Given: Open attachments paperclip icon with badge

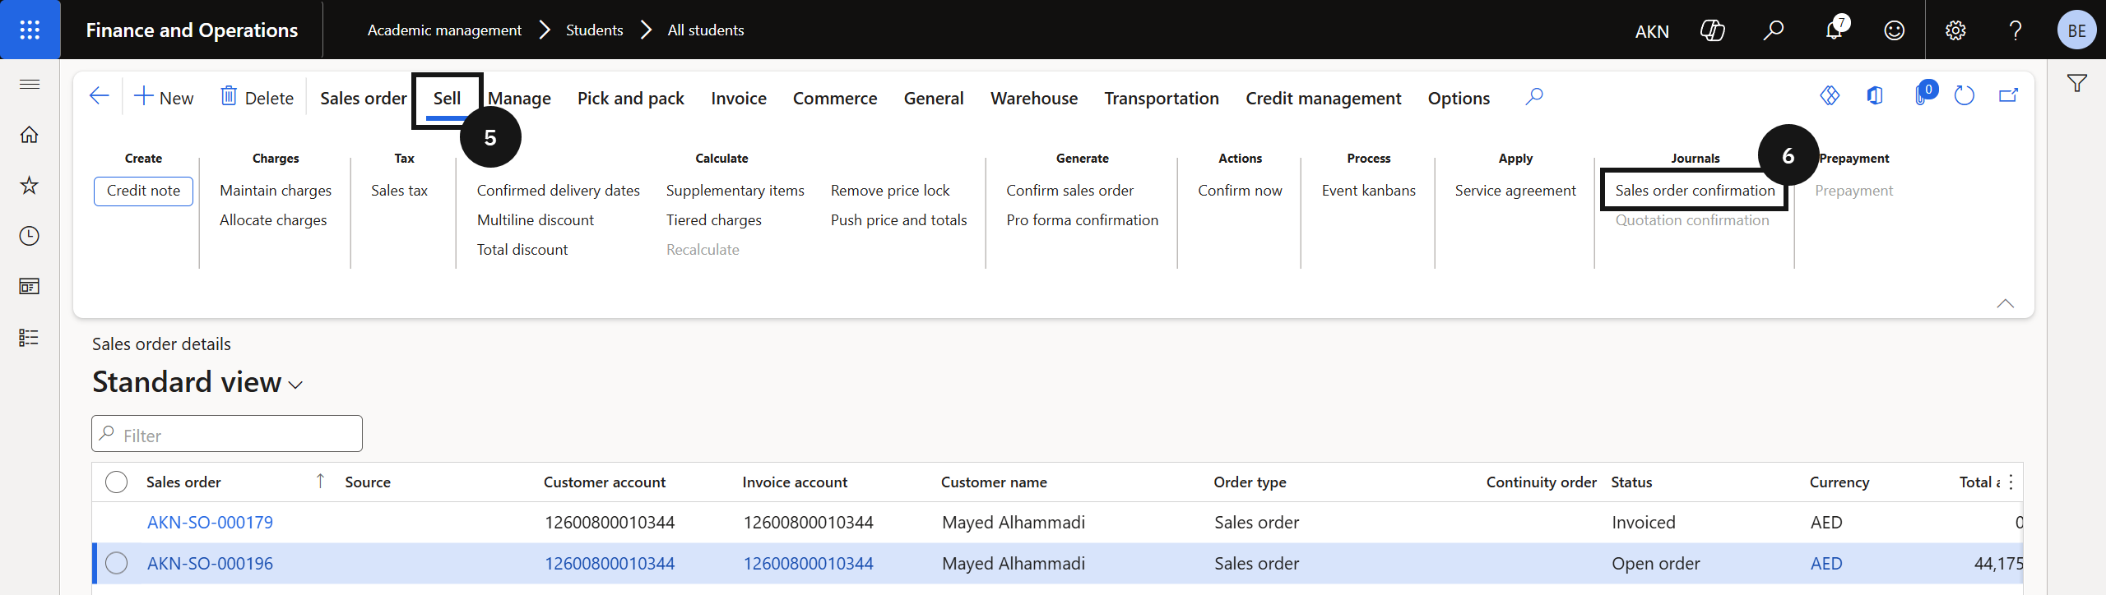Looking at the screenshot, I should point(1923,95).
